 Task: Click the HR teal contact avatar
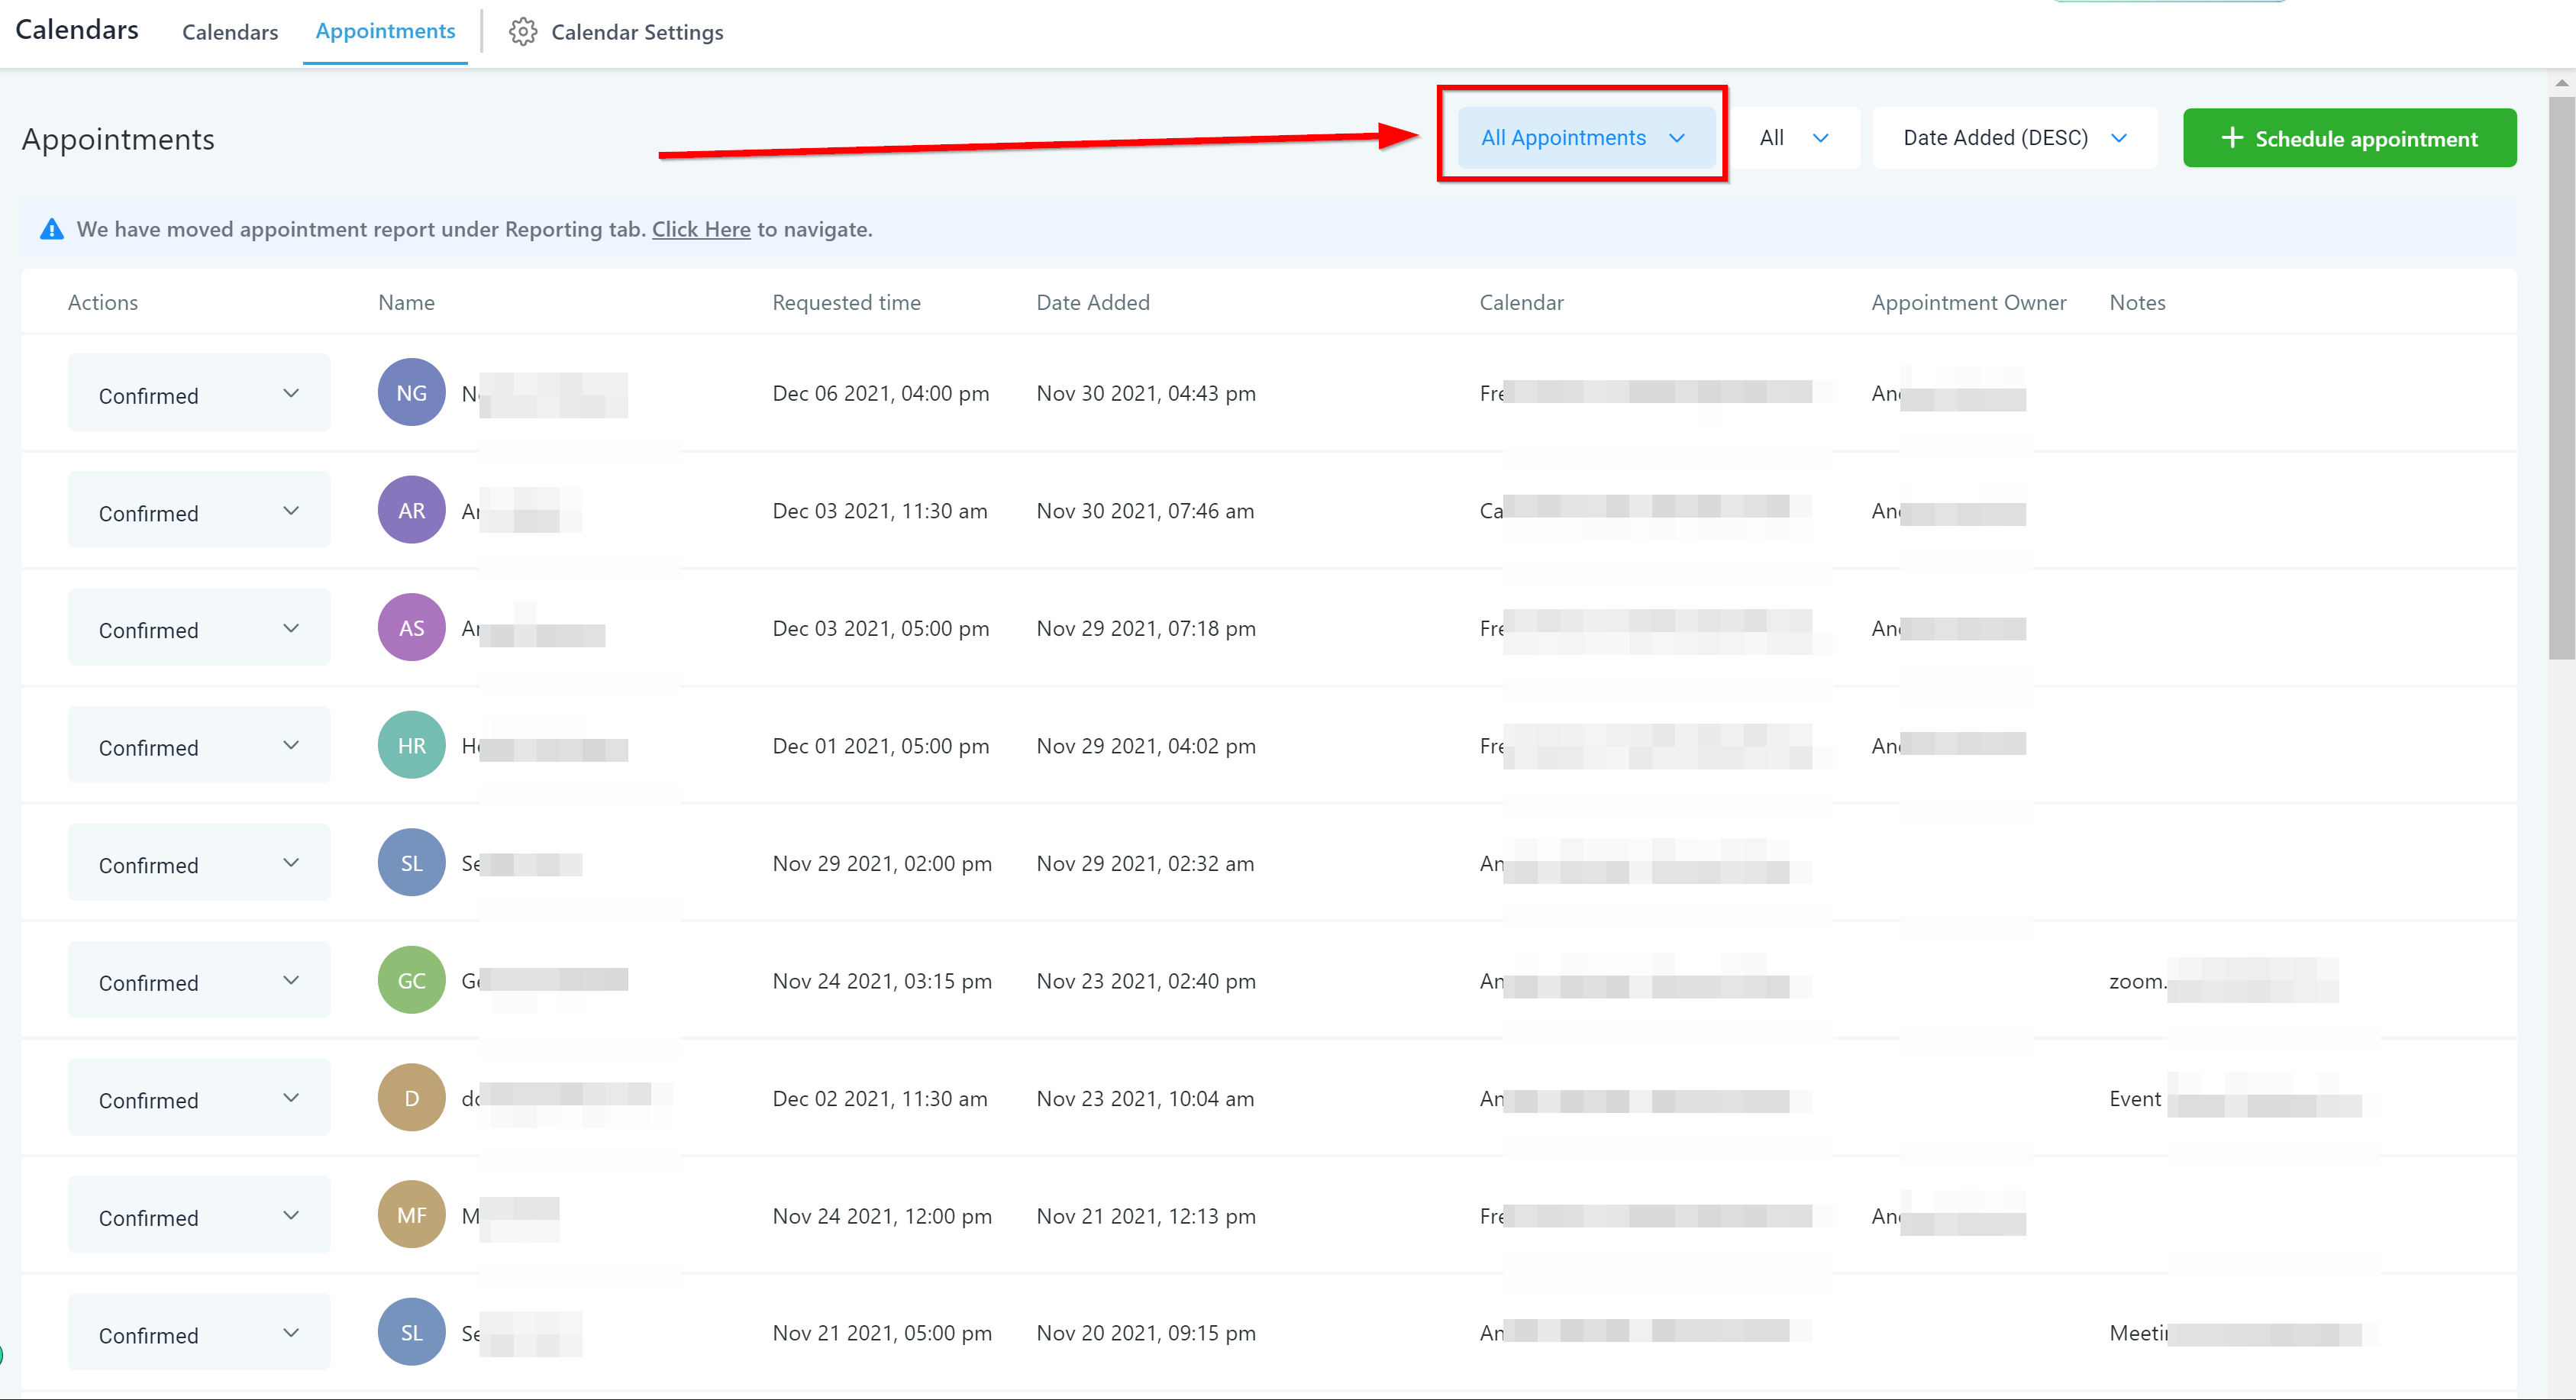coord(411,745)
